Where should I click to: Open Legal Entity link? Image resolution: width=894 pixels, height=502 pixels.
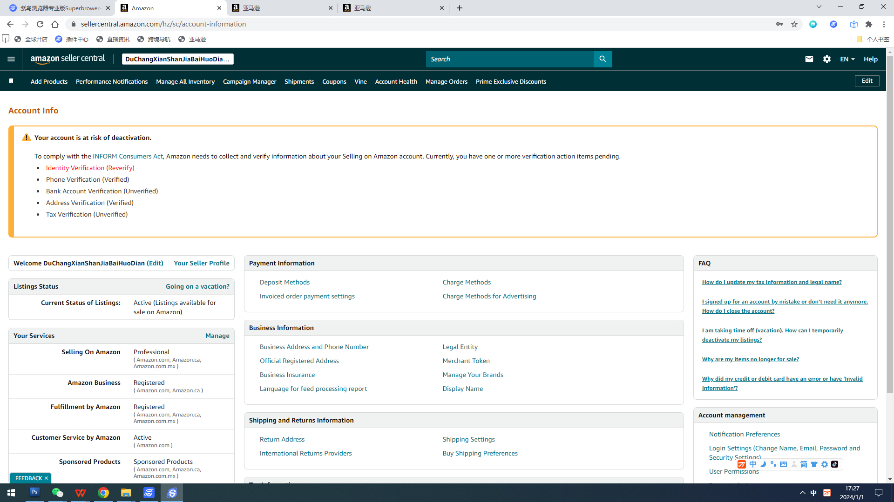tap(460, 347)
